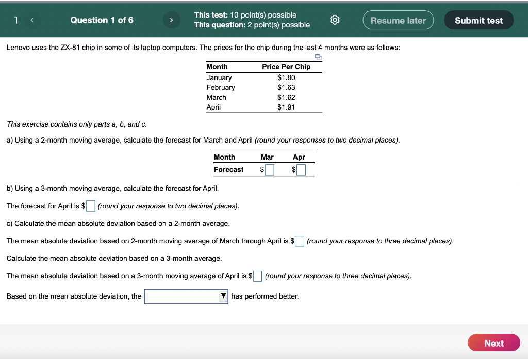This screenshot has width=528, height=359.
Task: Go back using the left chevron navigation icon
Action: [32, 19]
